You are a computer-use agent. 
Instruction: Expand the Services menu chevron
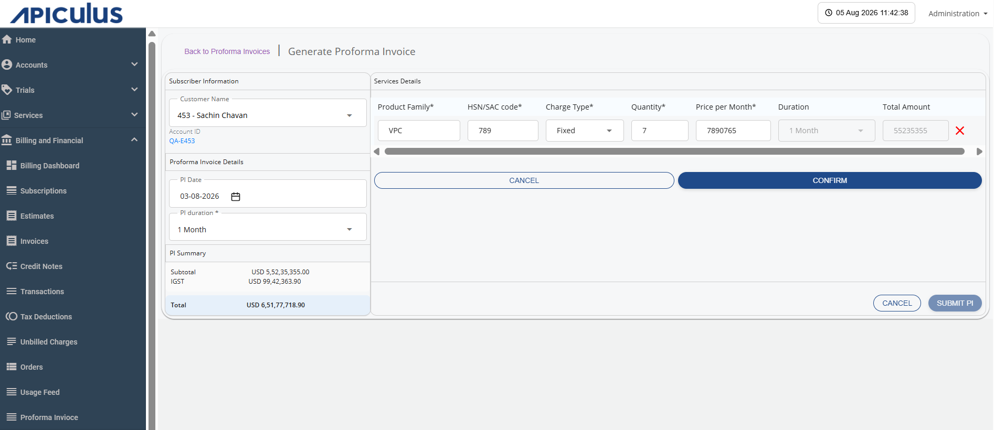click(134, 114)
